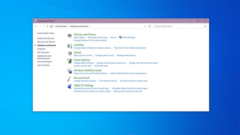Open the AutoPlay icon
This screenshot has width=240, height=135.
pyautogui.click(x=69, y=46)
